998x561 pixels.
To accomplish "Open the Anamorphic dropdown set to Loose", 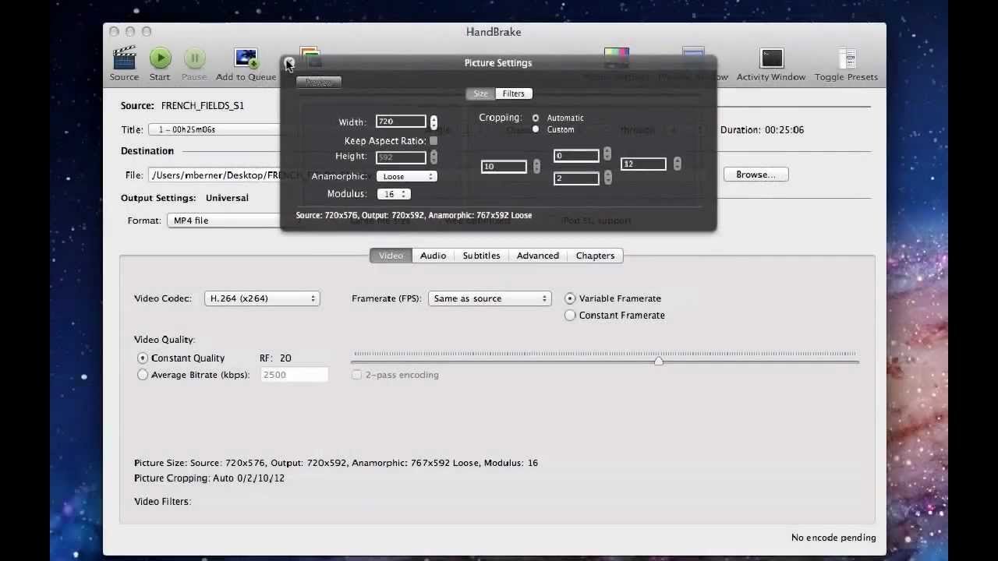I will (x=406, y=176).
